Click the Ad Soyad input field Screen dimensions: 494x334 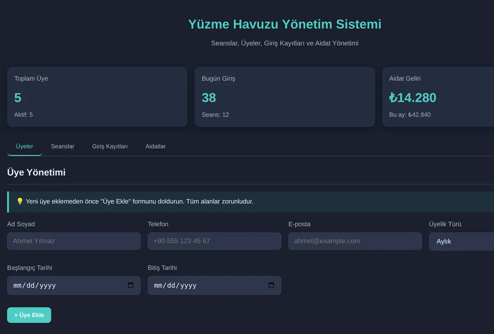tap(74, 241)
